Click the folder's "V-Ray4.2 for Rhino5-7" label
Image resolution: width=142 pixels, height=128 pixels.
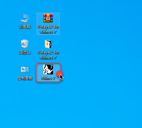click(x=48, y=55)
